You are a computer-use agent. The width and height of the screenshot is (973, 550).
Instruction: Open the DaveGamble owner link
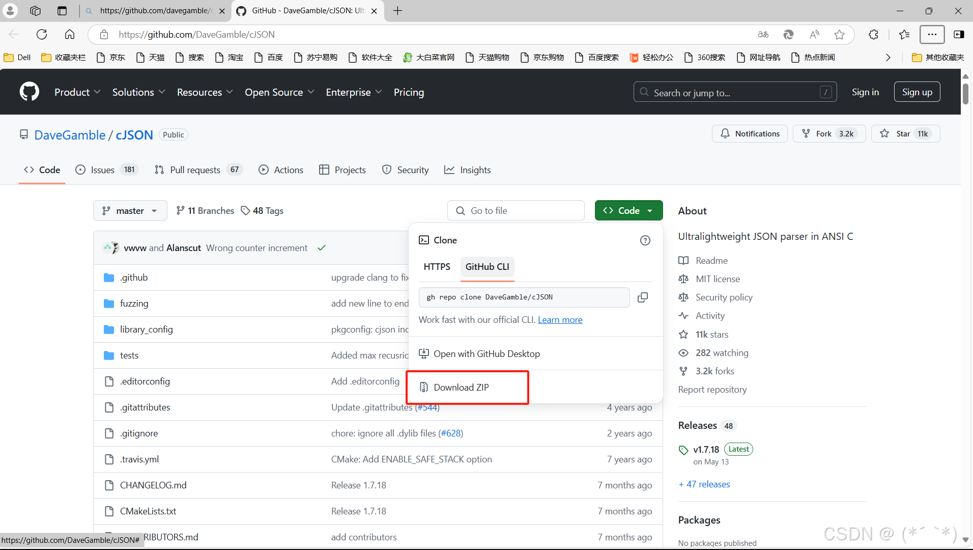click(x=70, y=135)
